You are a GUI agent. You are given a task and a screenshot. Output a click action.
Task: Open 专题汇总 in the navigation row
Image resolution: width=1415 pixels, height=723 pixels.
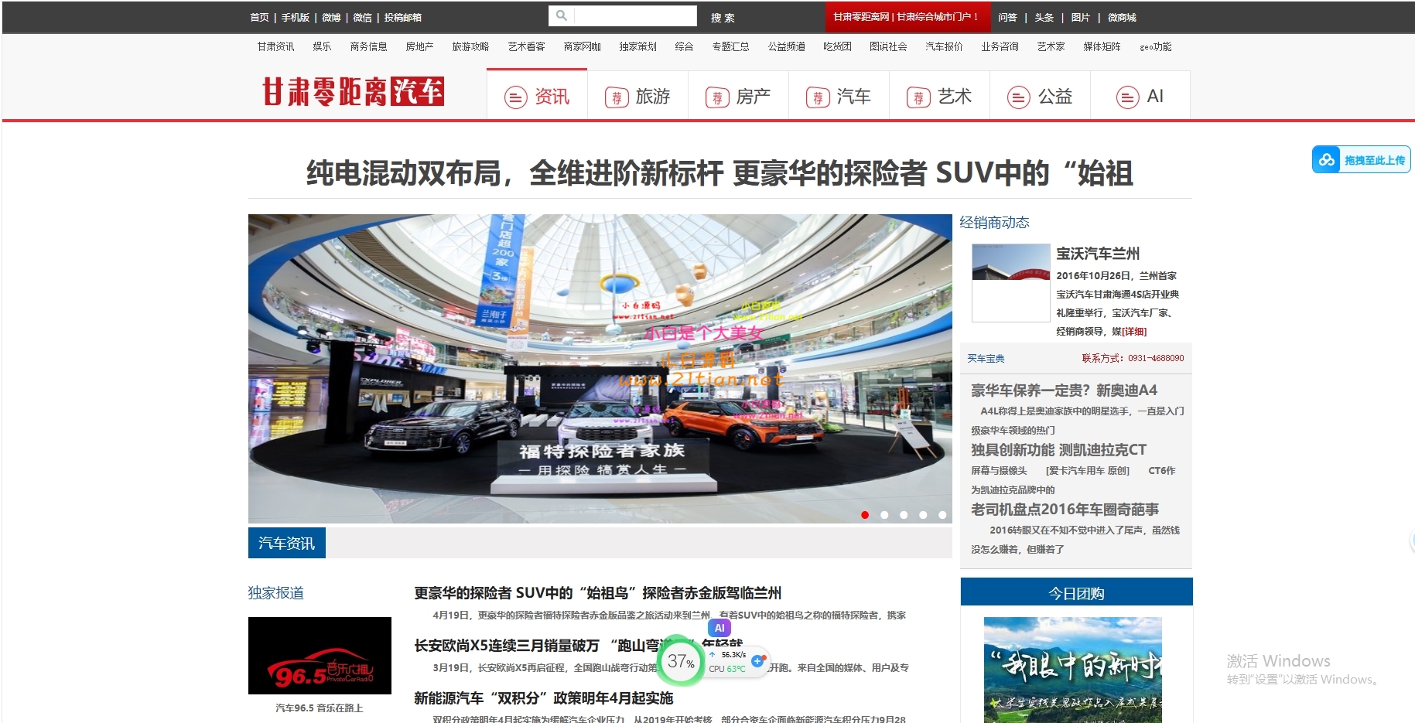point(730,46)
